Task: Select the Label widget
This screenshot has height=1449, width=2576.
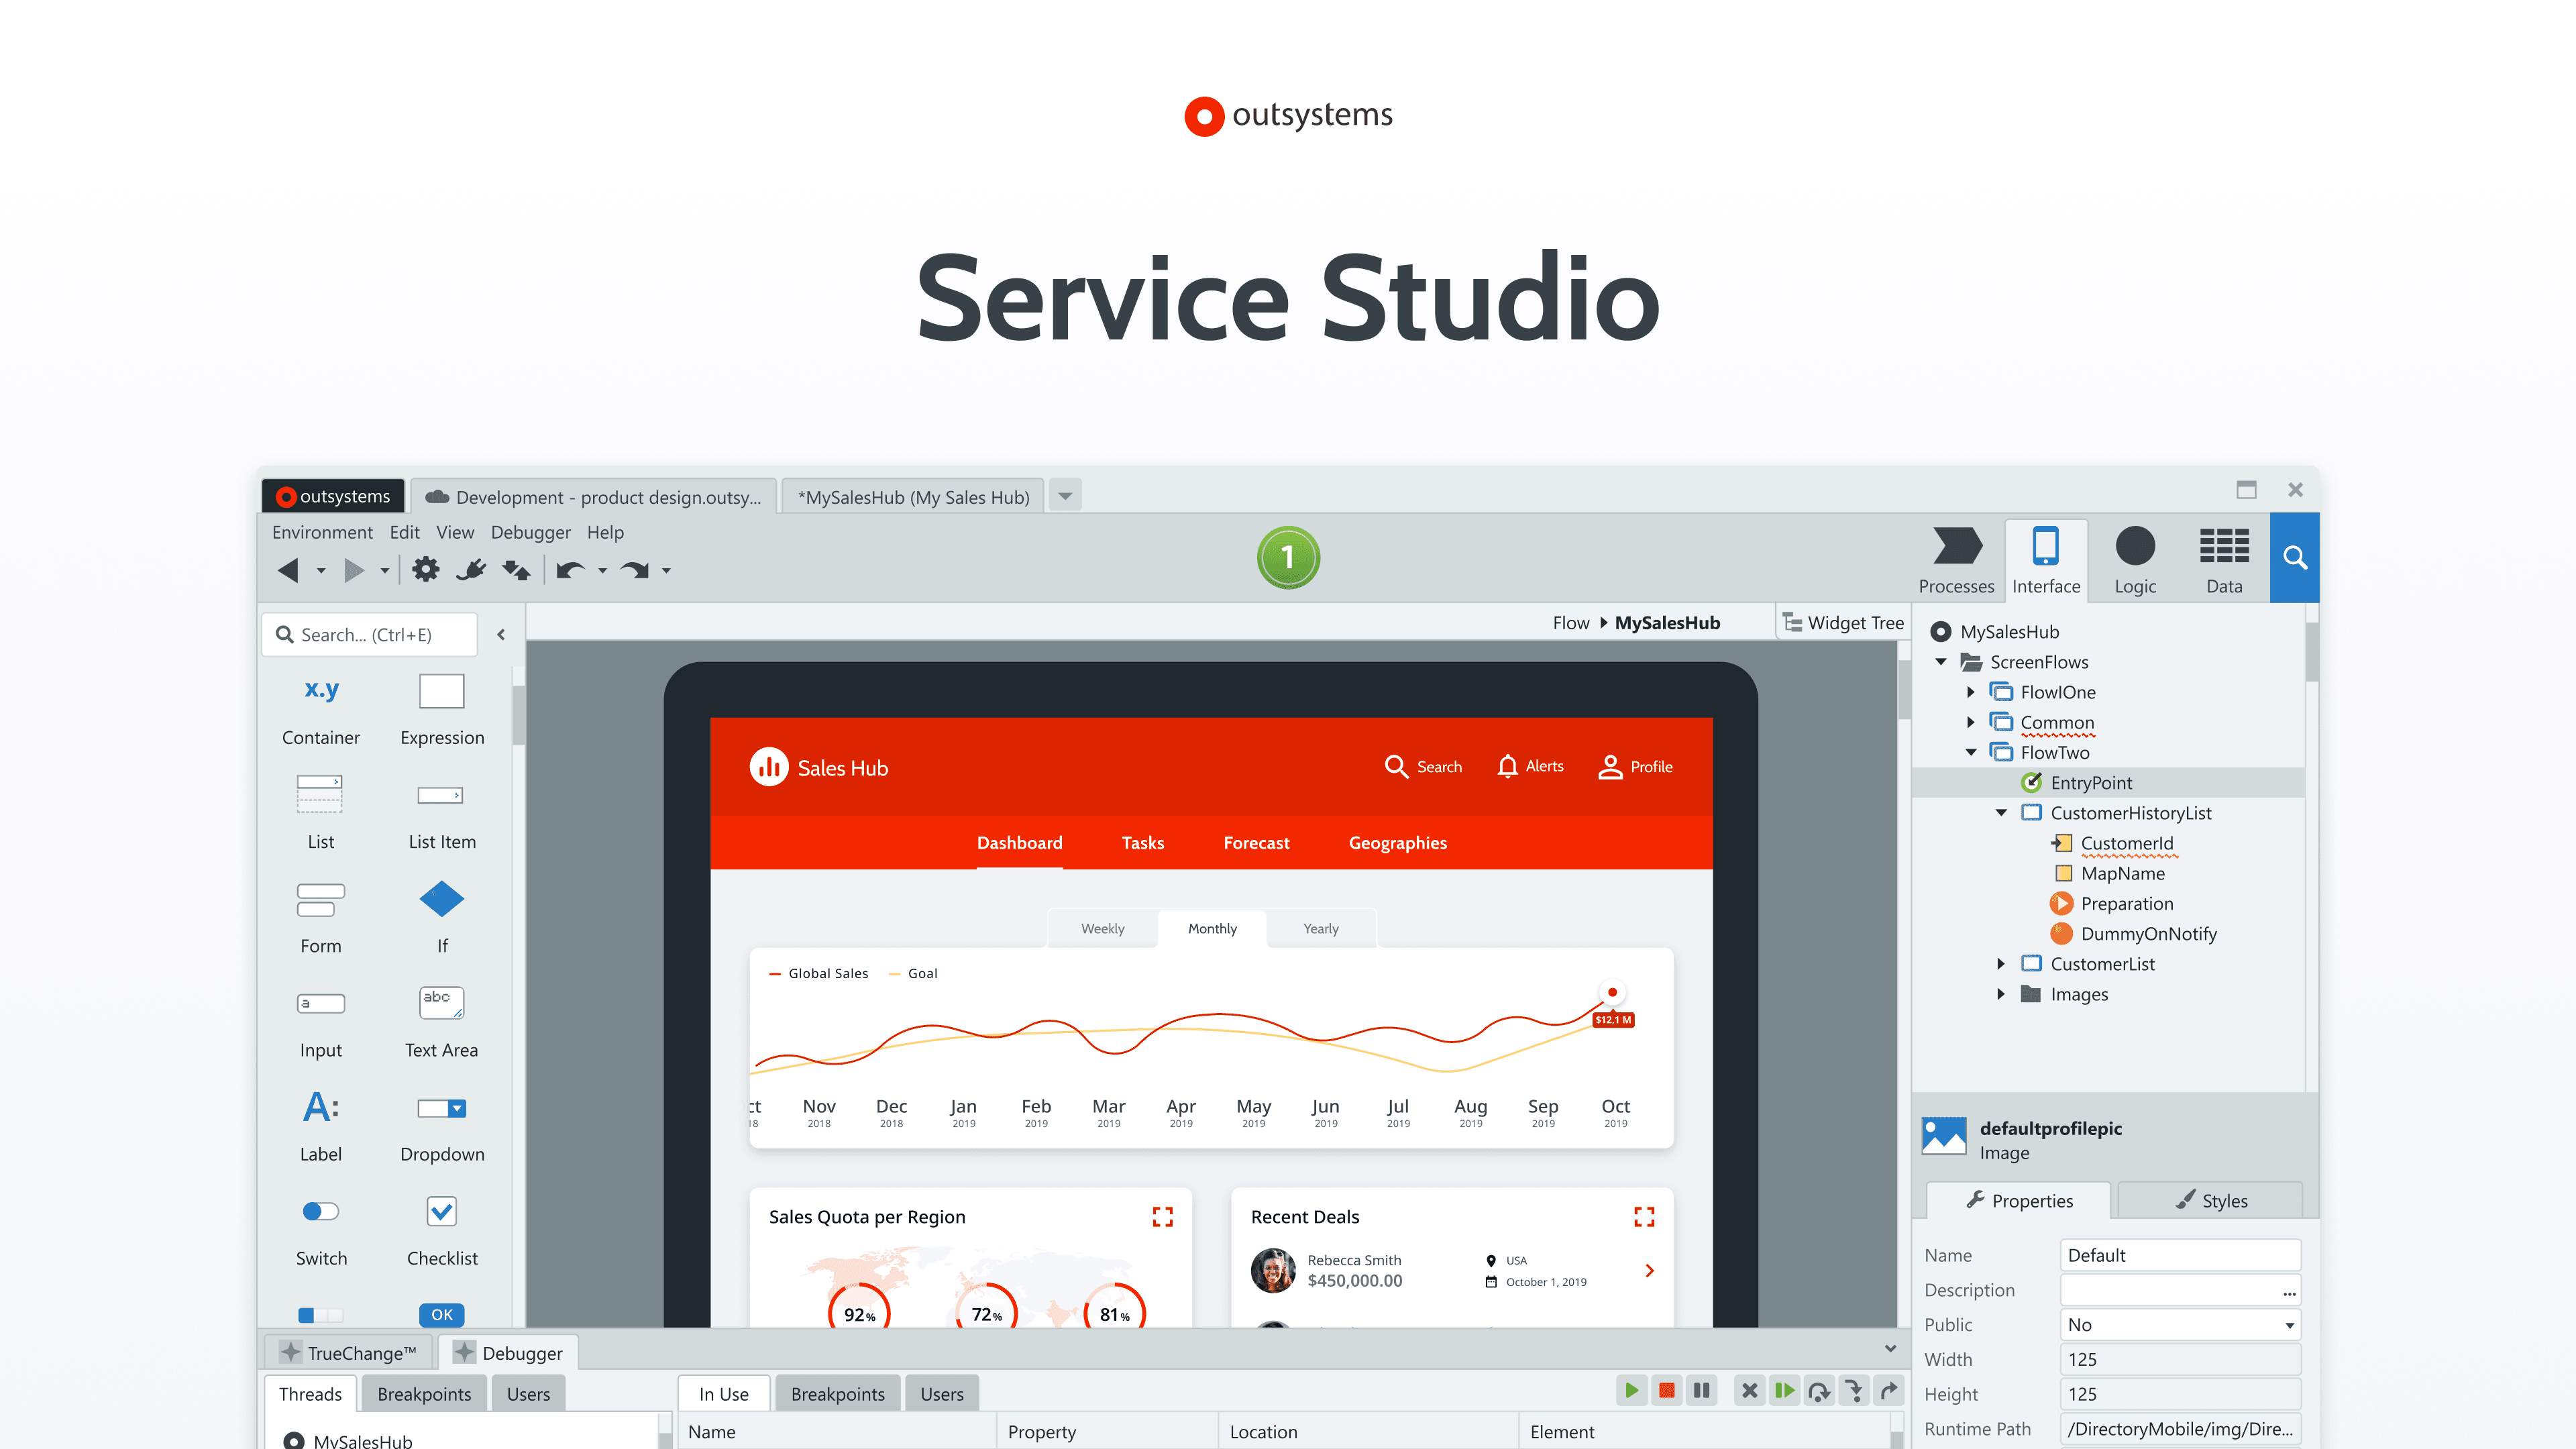Action: click(x=321, y=1126)
